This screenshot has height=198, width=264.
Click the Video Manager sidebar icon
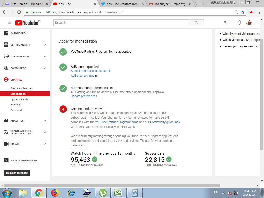(6, 45)
